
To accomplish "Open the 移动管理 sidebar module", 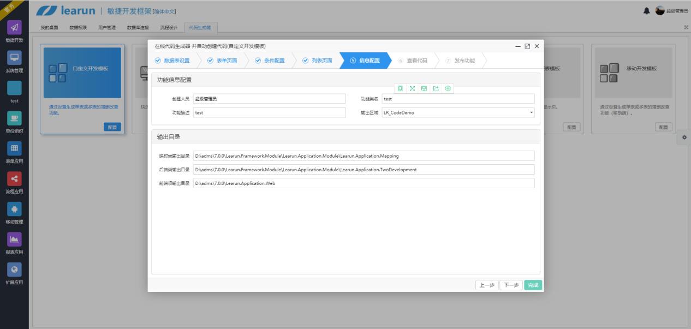I will click(x=14, y=213).
